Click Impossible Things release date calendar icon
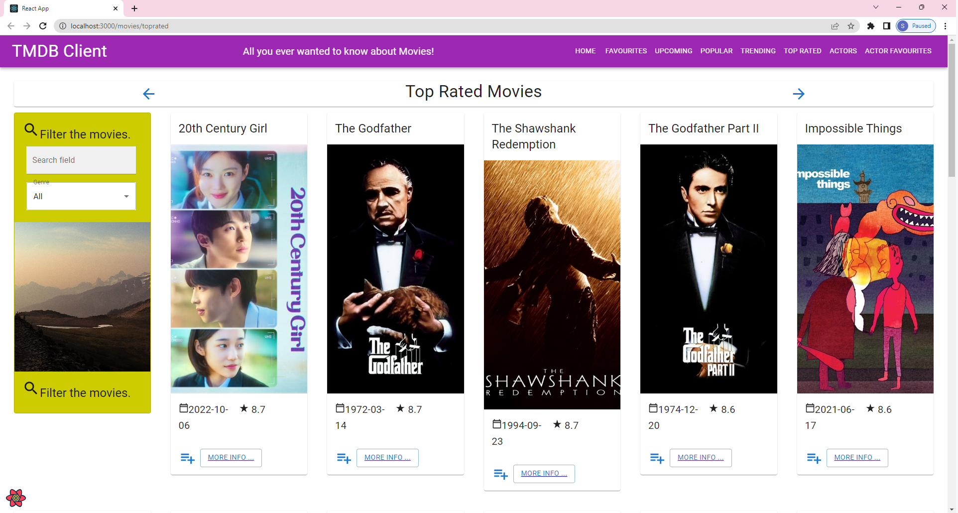Viewport: 958px width, 513px height. coord(810,408)
